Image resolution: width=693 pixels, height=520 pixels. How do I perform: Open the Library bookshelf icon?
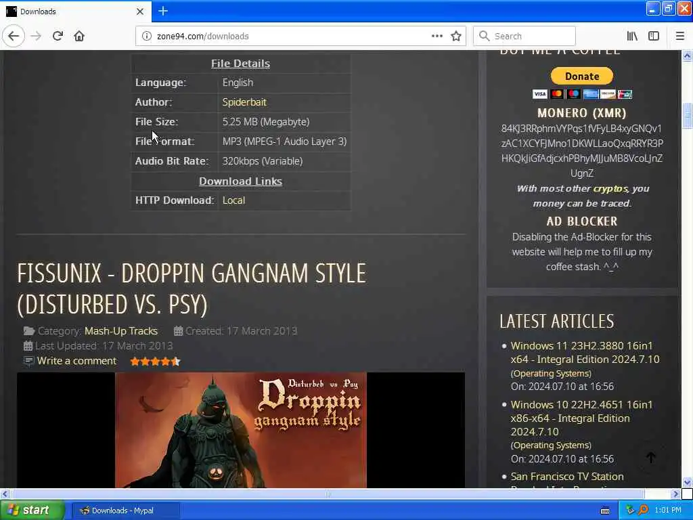[633, 37]
